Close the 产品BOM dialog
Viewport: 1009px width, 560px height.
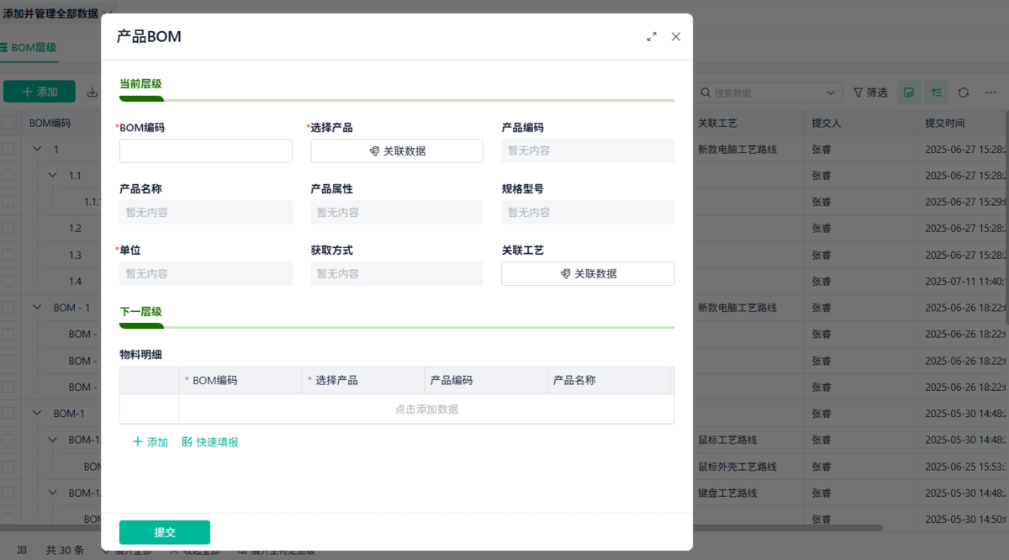676,37
